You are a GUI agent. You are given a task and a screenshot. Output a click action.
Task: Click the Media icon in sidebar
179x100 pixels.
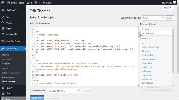point(3,23)
